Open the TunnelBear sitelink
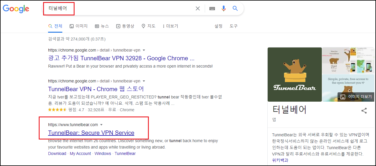Viewport: 376px width, 166px height. (x=125, y=153)
